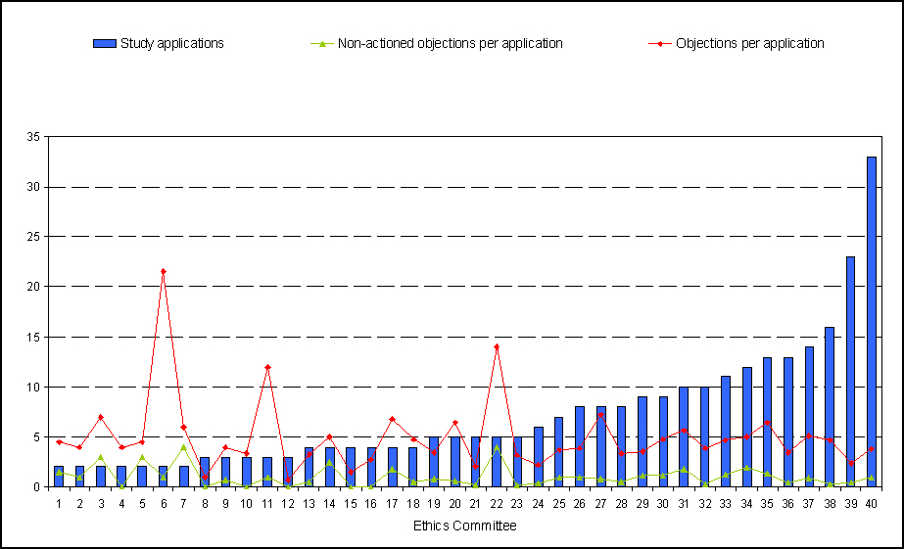Select the green triangle point at committee 7
904x549 pixels.
(x=183, y=447)
